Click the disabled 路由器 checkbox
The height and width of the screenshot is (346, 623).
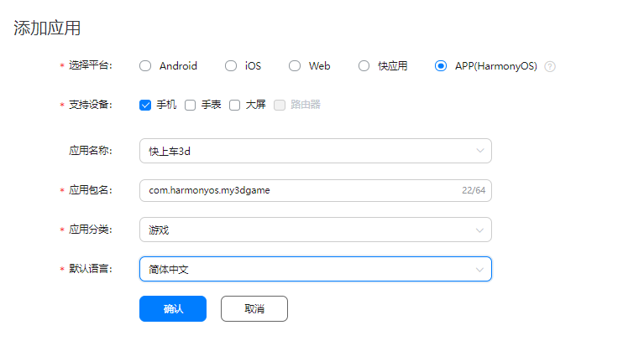click(x=280, y=105)
